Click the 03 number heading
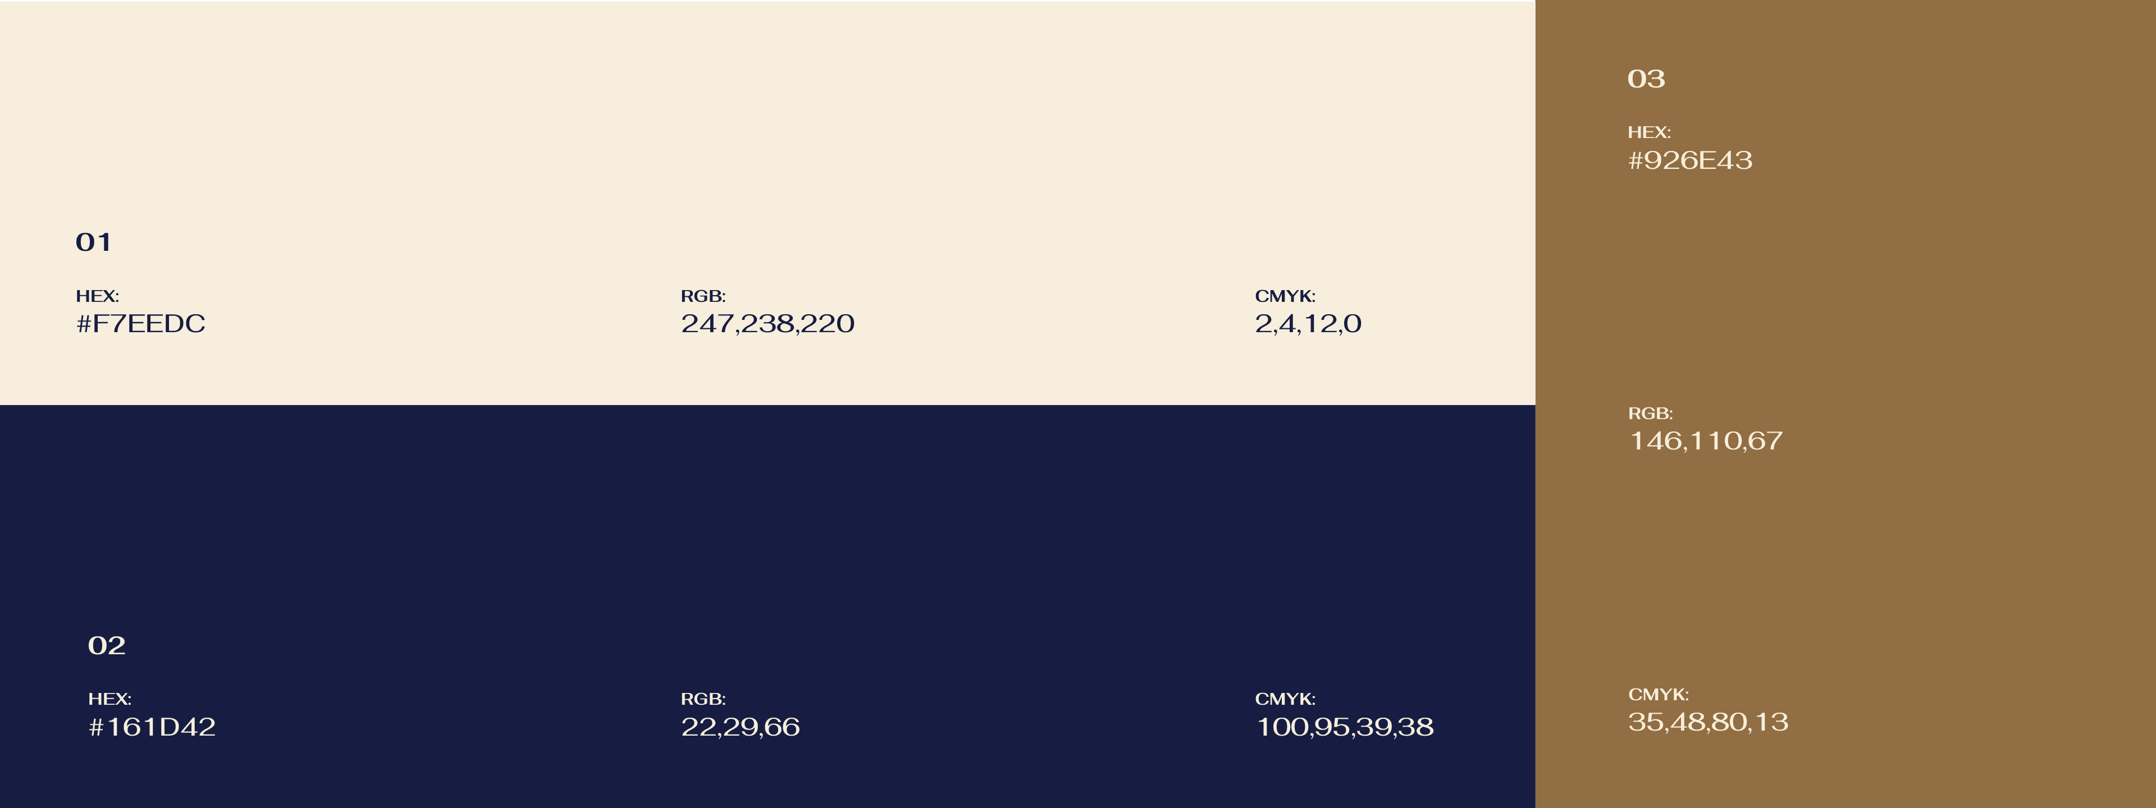Viewport: 2156px width, 808px height. (1646, 80)
